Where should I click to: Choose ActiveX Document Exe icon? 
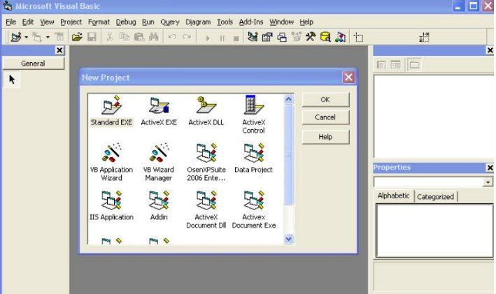point(254,200)
